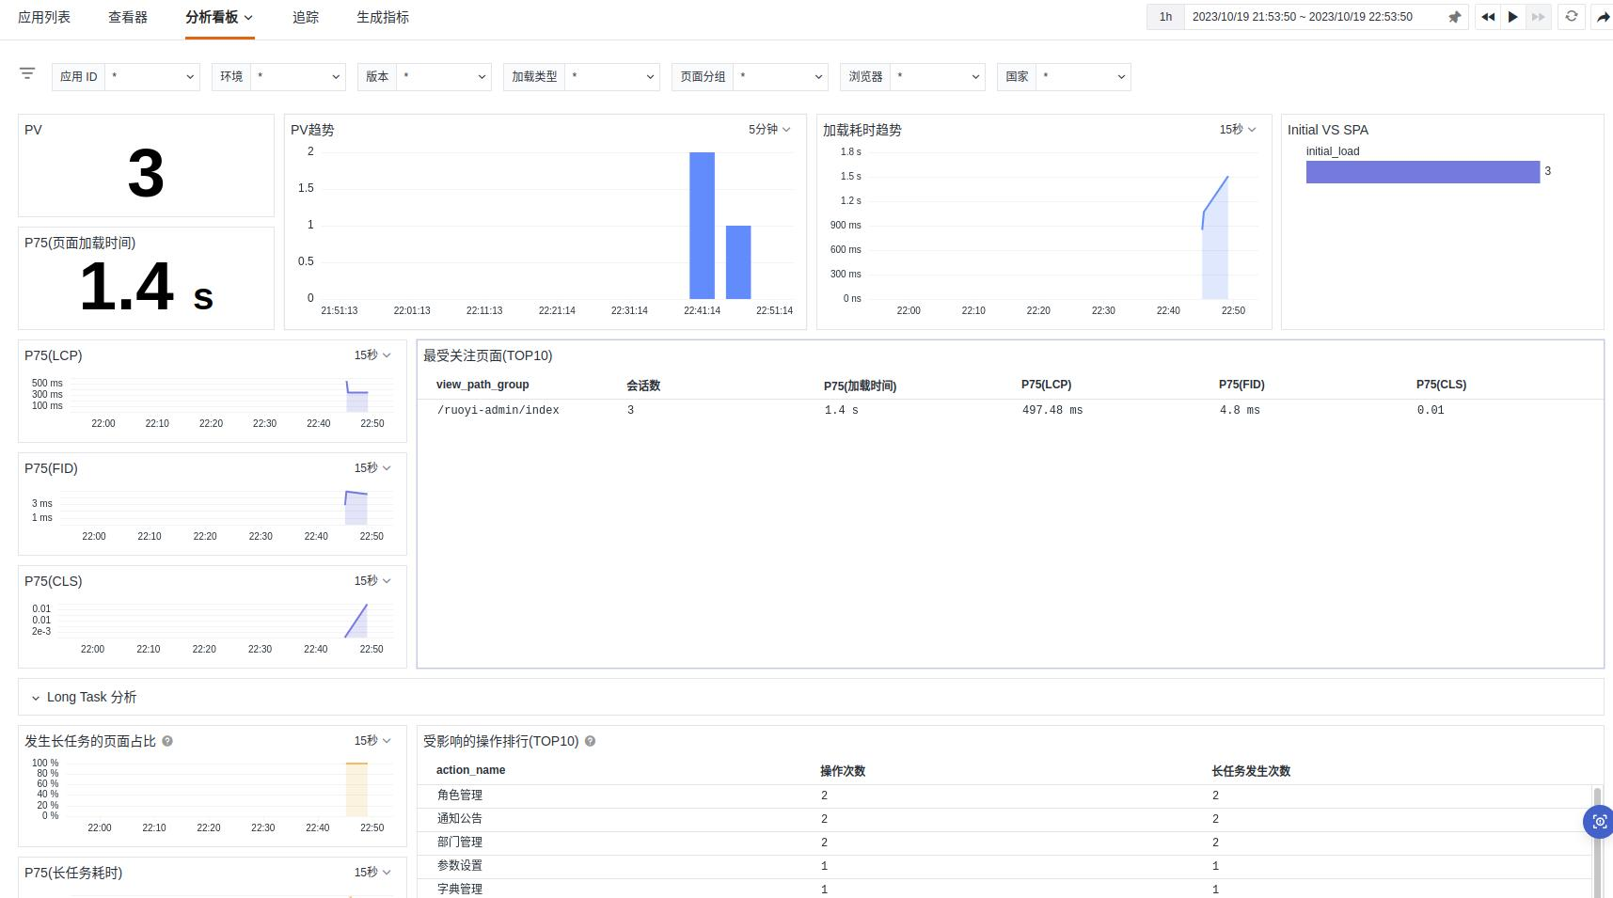
Task: Switch to the 查看器 tab
Action: [128, 17]
